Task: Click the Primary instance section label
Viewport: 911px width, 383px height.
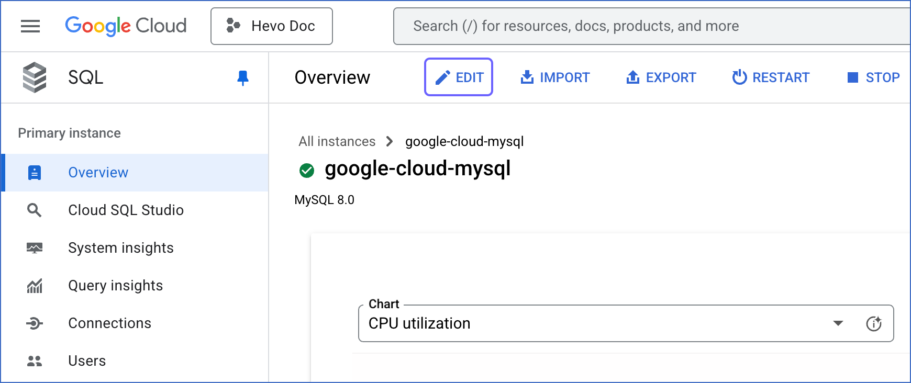Action: pos(70,133)
